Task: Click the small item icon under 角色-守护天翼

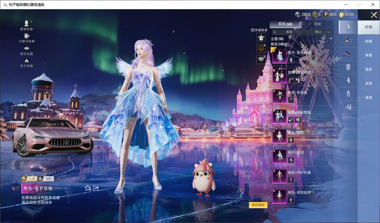Action: tap(291, 180)
